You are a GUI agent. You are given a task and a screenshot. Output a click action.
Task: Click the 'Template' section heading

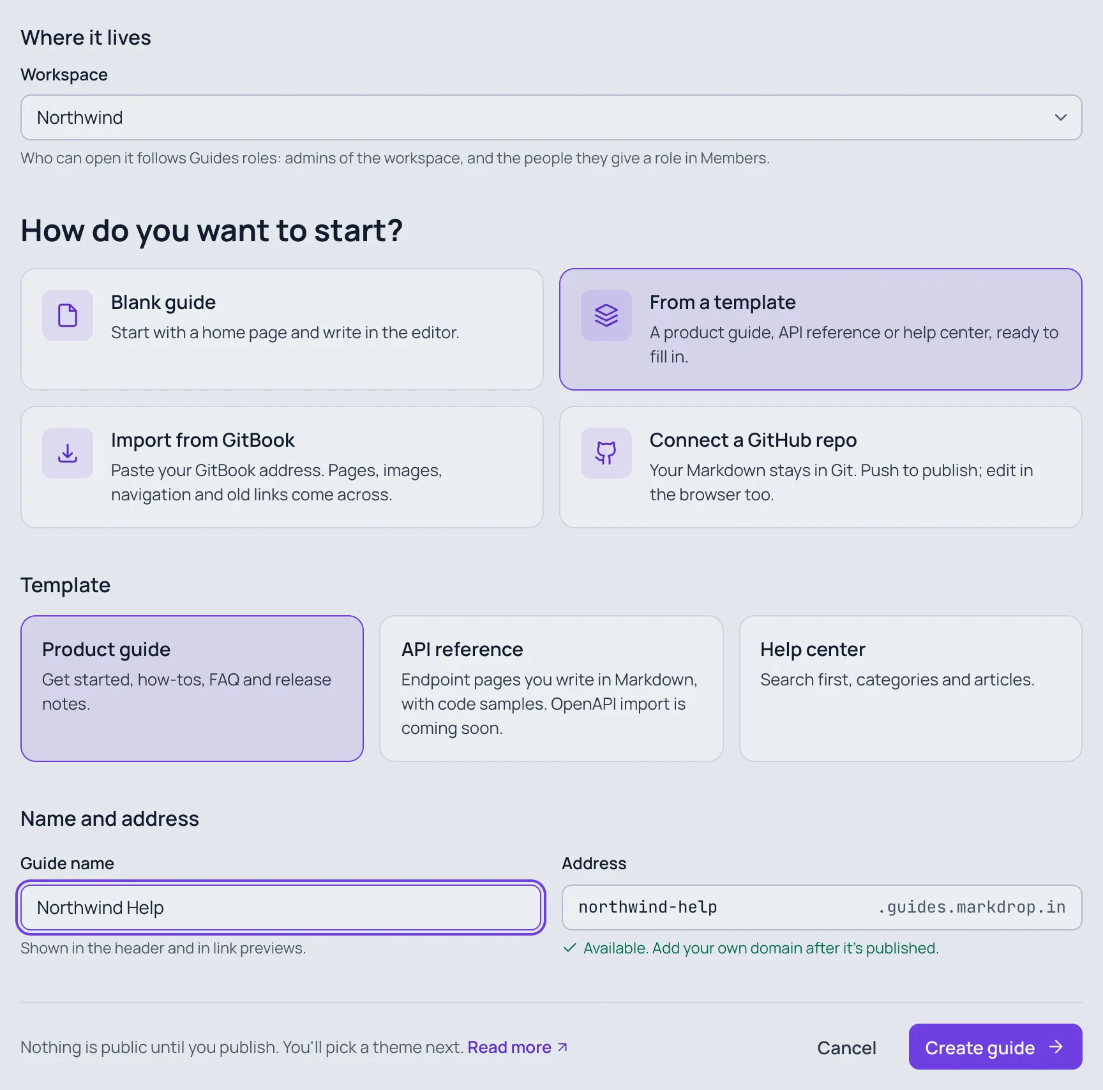65,585
